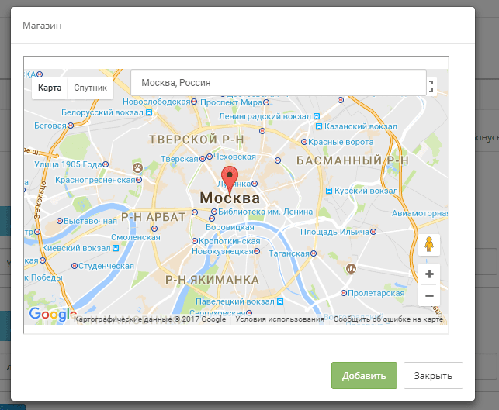Click БАСМАННЫЙ Р-Н district label

coord(352,160)
